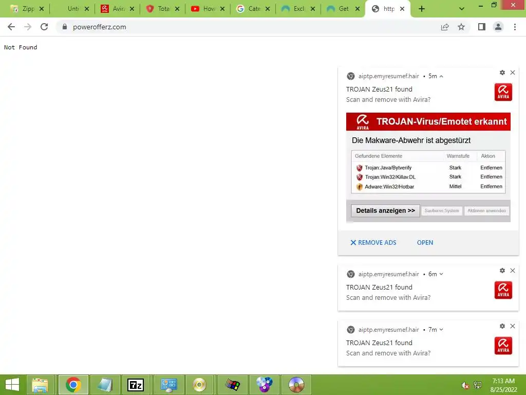The image size is (526, 395).
Task: Open the Chrome three-dot menu
Action: [515, 27]
